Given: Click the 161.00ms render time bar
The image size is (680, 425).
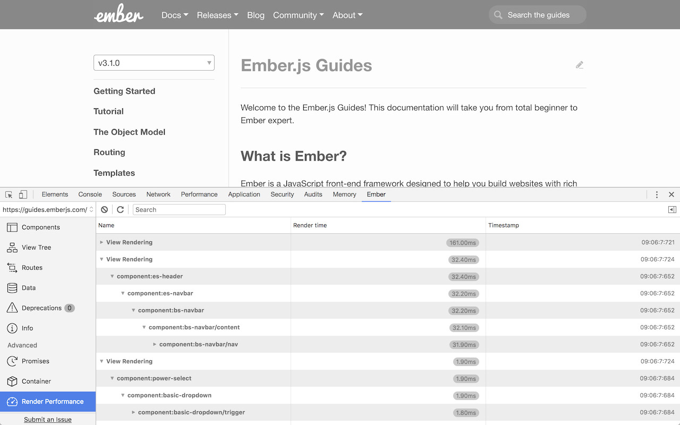Looking at the screenshot, I should [462, 242].
